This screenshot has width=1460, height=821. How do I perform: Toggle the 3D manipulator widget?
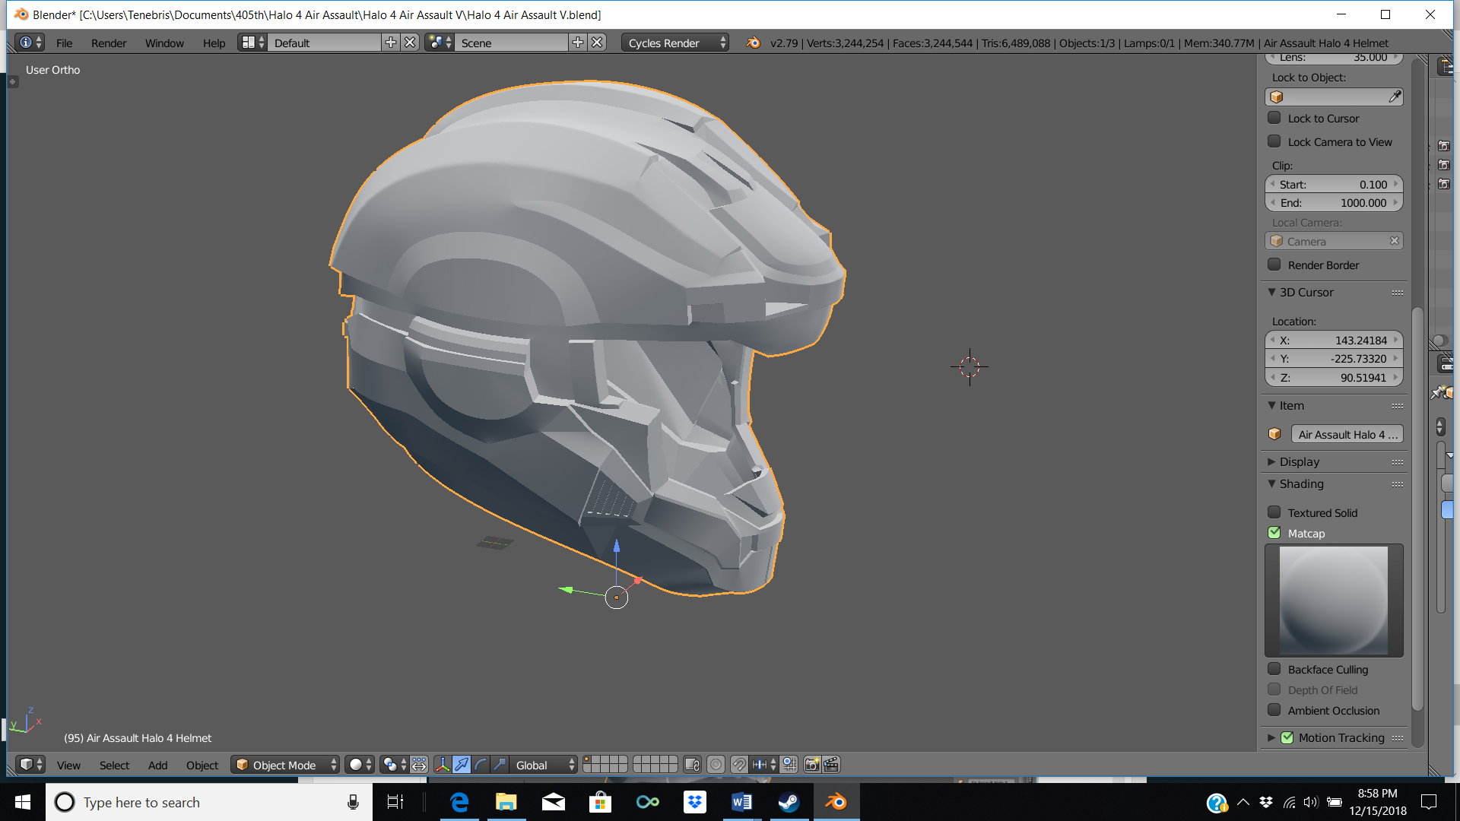click(443, 765)
